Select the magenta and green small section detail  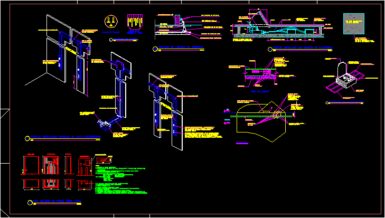point(261,74)
